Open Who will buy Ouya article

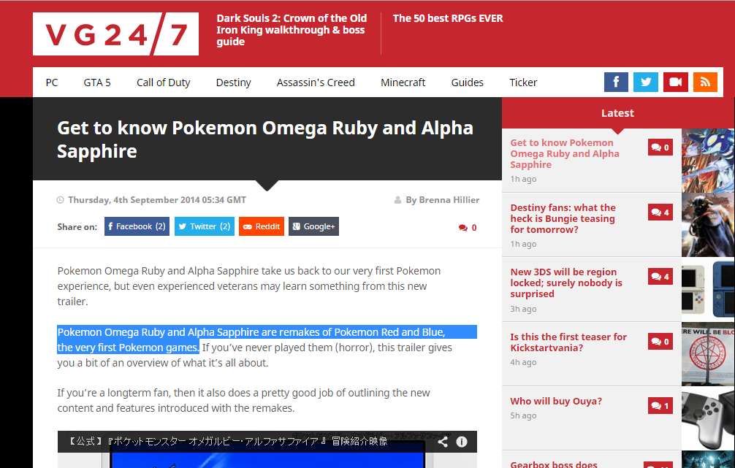point(556,401)
